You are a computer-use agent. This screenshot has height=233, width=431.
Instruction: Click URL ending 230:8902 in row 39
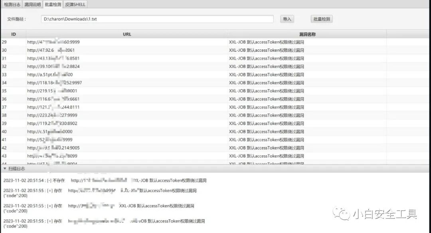(x=52, y=123)
